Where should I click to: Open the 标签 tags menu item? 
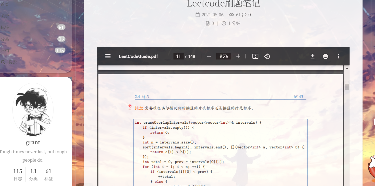[x=5, y=28]
